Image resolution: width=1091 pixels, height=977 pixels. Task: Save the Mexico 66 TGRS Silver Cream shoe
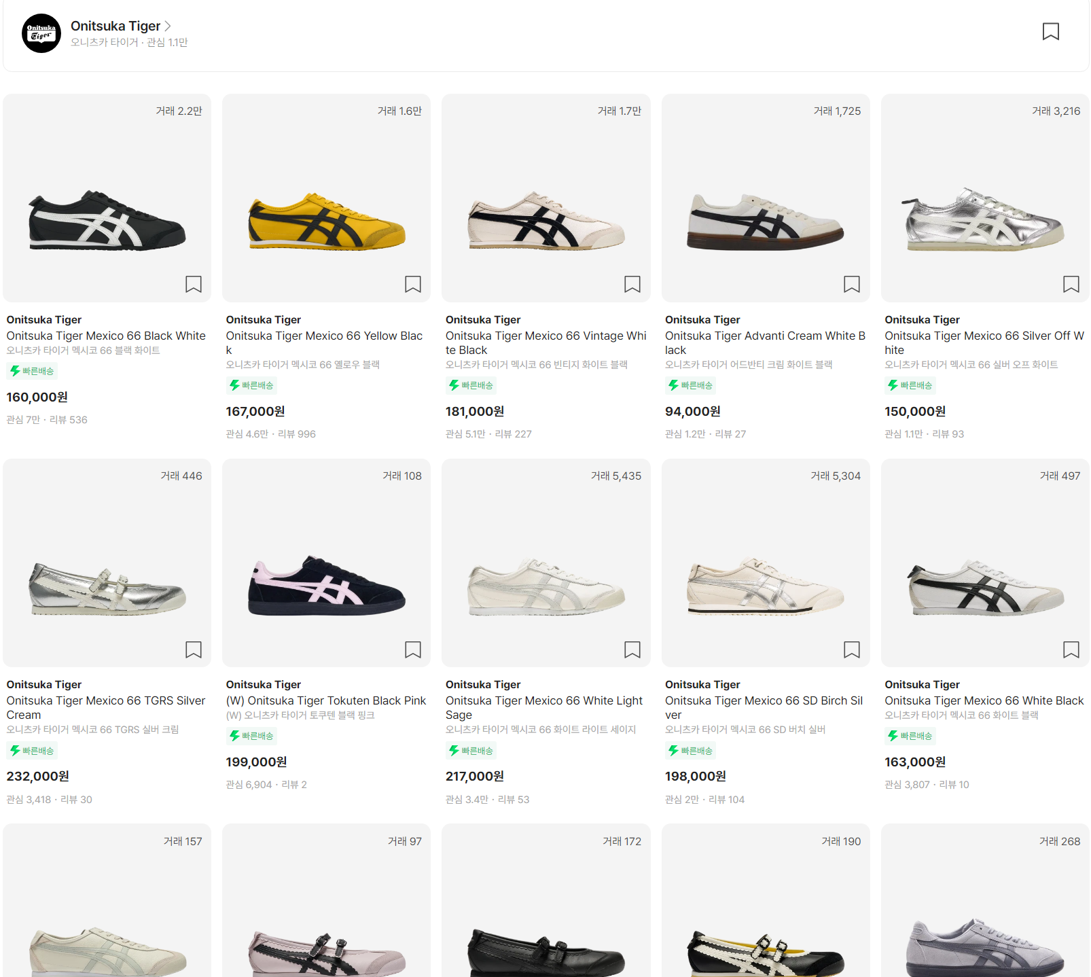(x=194, y=650)
